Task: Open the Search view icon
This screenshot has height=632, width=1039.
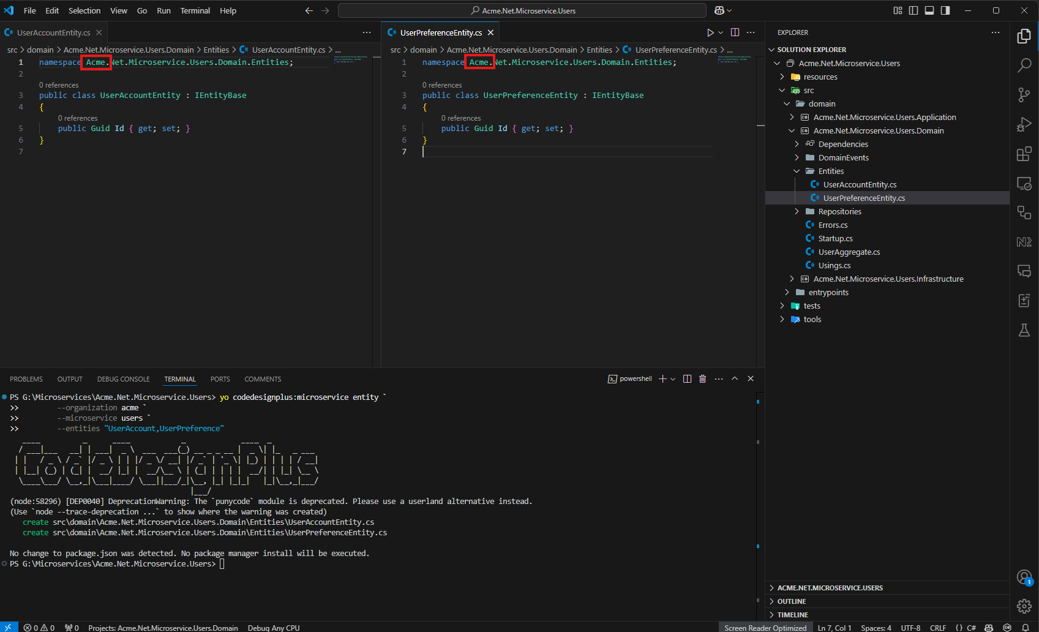Action: (x=1024, y=65)
